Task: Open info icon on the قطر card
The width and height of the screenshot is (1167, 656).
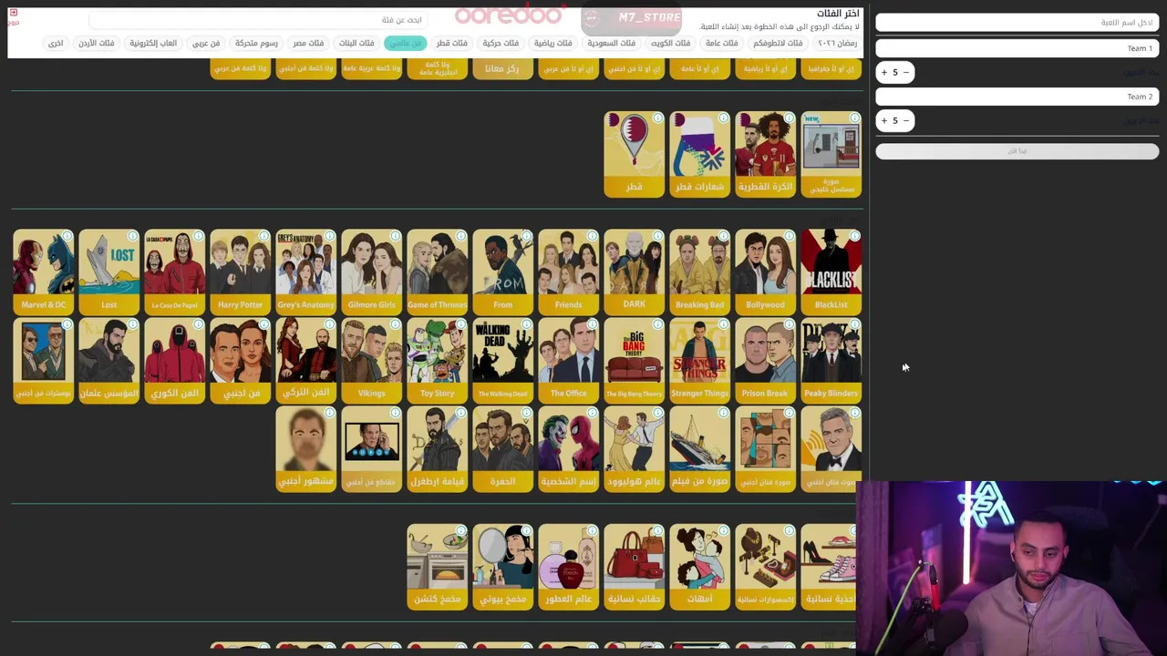Action: pyautogui.click(x=657, y=118)
